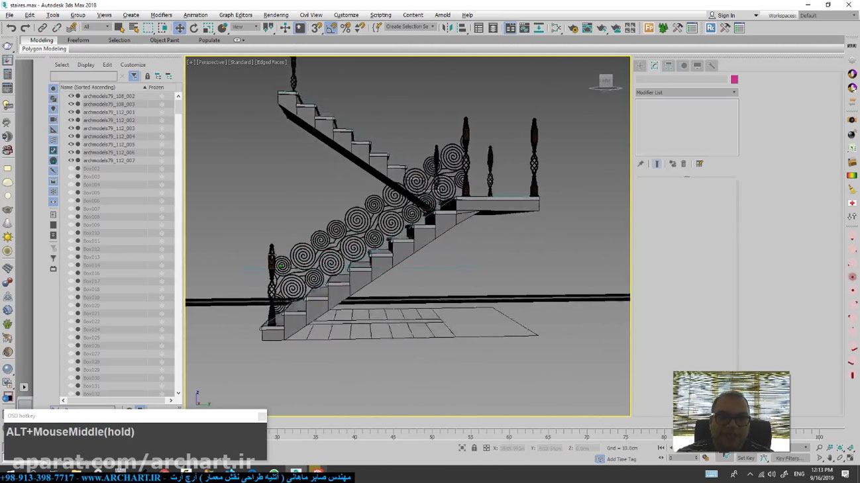This screenshot has width=860, height=483.
Task: Open scene explorer Customize menu
Action: click(x=133, y=65)
